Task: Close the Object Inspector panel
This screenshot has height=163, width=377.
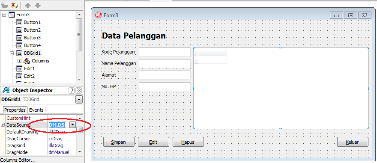Action: click(79, 91)
